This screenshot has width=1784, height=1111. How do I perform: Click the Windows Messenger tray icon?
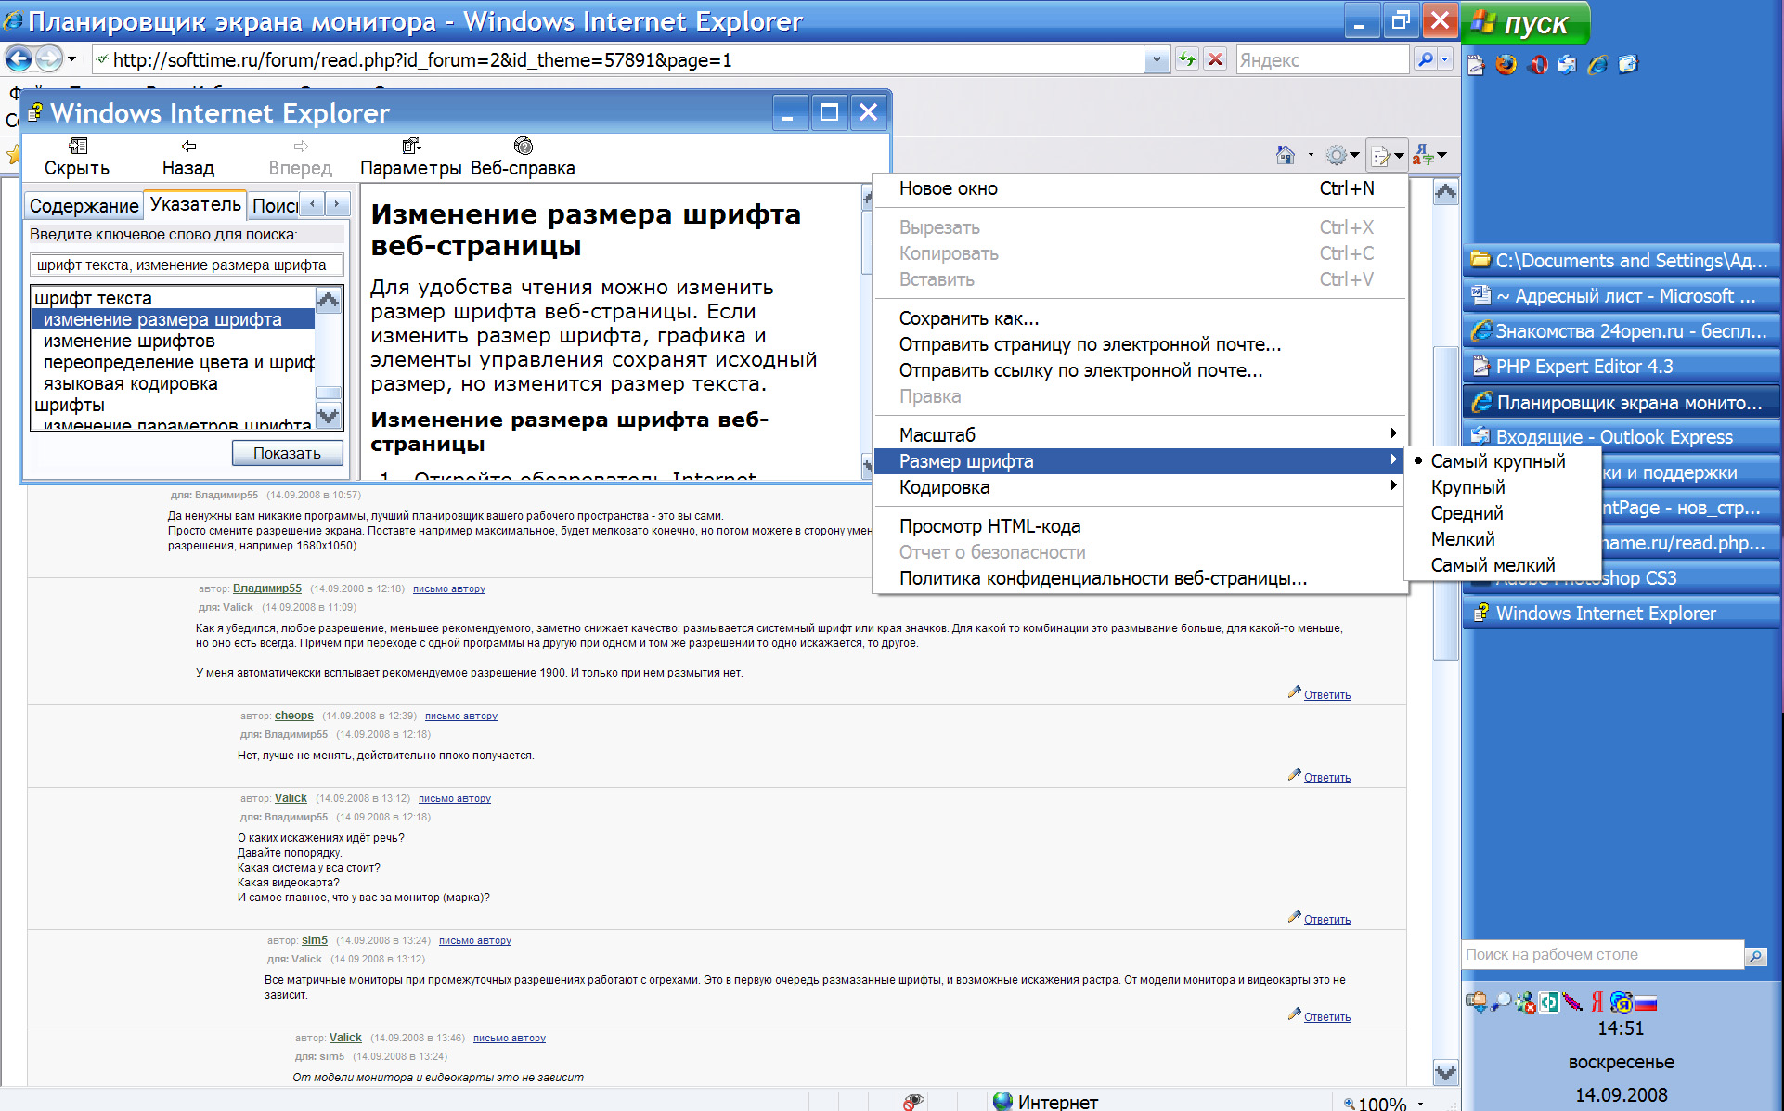[1524, 1002]
